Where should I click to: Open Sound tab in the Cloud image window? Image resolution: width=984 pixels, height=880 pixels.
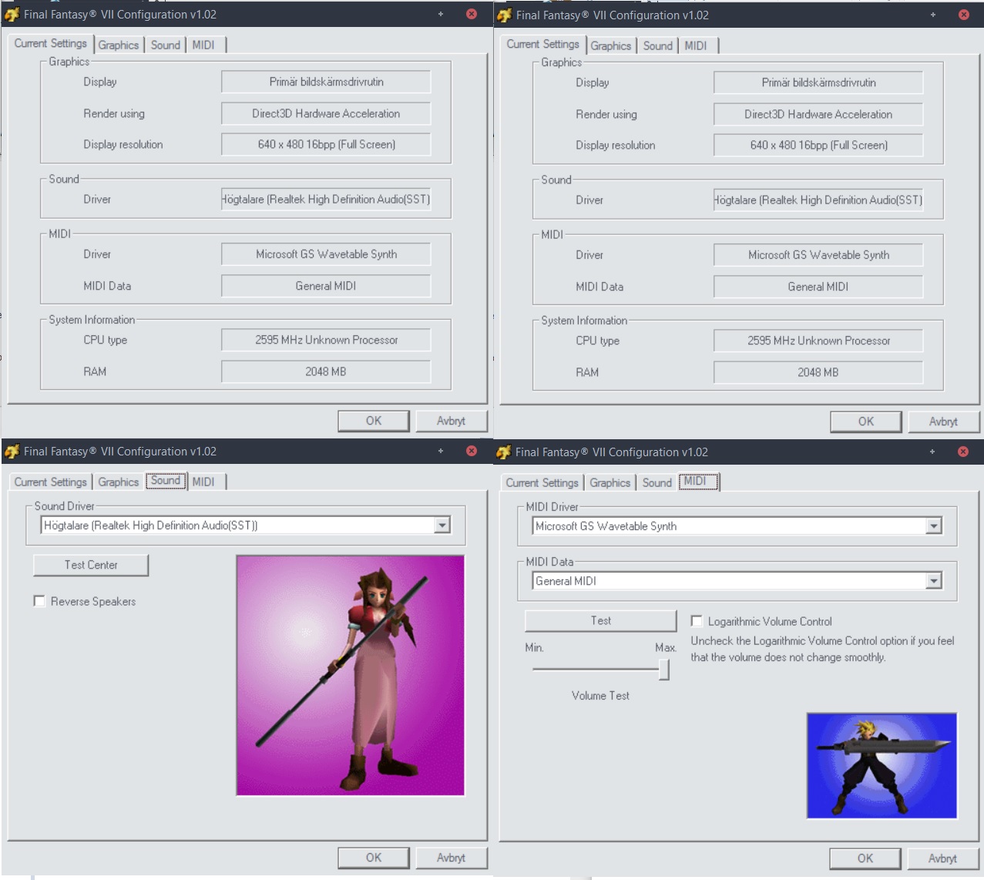tap(657, 483)
